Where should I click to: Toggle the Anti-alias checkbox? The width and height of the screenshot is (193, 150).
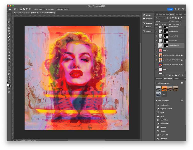[47, 9]
